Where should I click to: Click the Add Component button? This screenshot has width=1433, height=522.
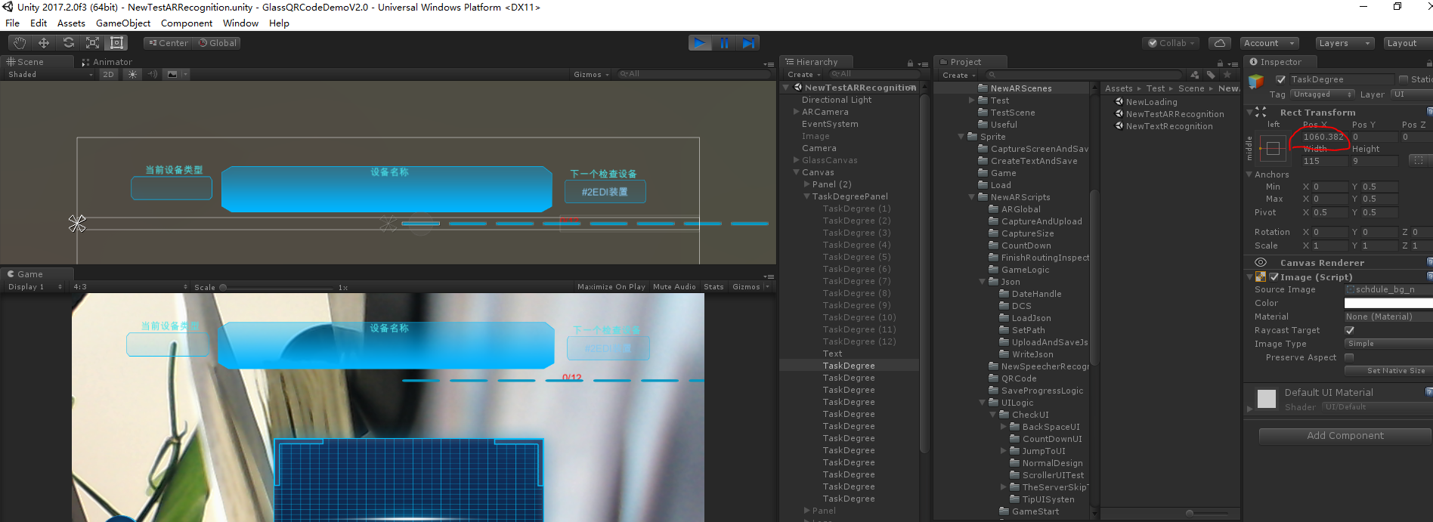point(1345,436)
